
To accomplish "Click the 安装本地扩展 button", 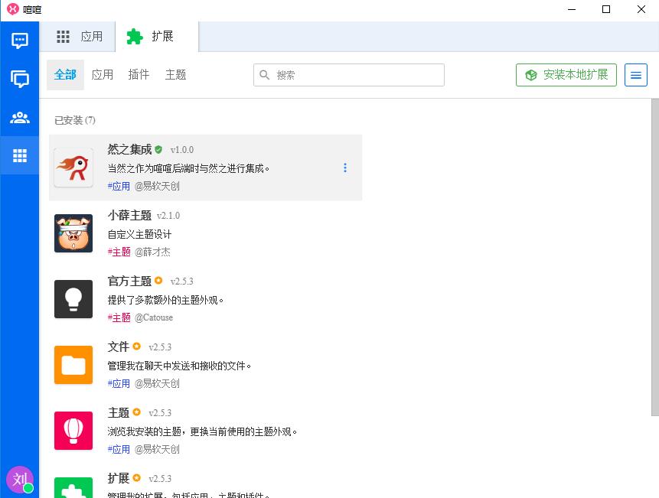I will pyautogui.click(x=566, y=75).
